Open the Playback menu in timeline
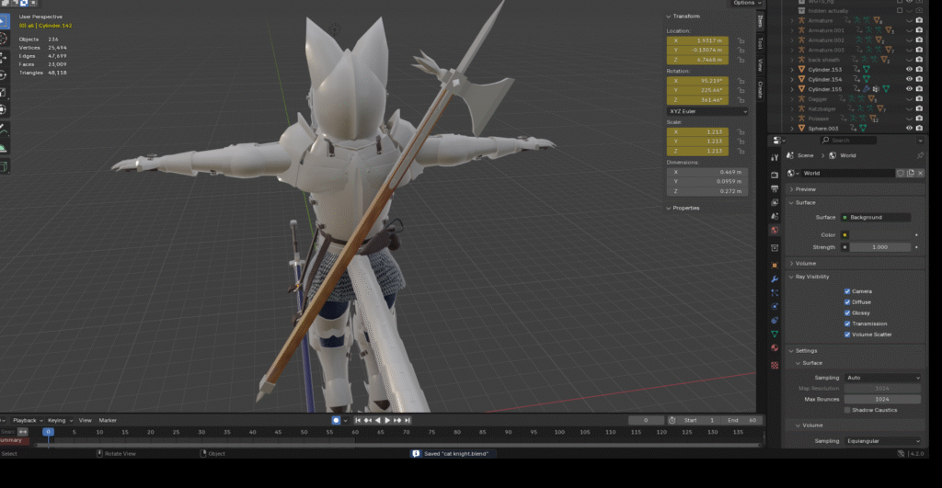 pyautogui.click(x=25, y=420)
